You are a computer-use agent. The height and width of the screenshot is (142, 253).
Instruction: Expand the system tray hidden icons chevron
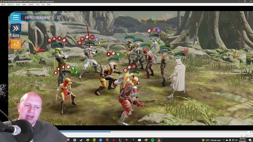click(x=224, y=140)
